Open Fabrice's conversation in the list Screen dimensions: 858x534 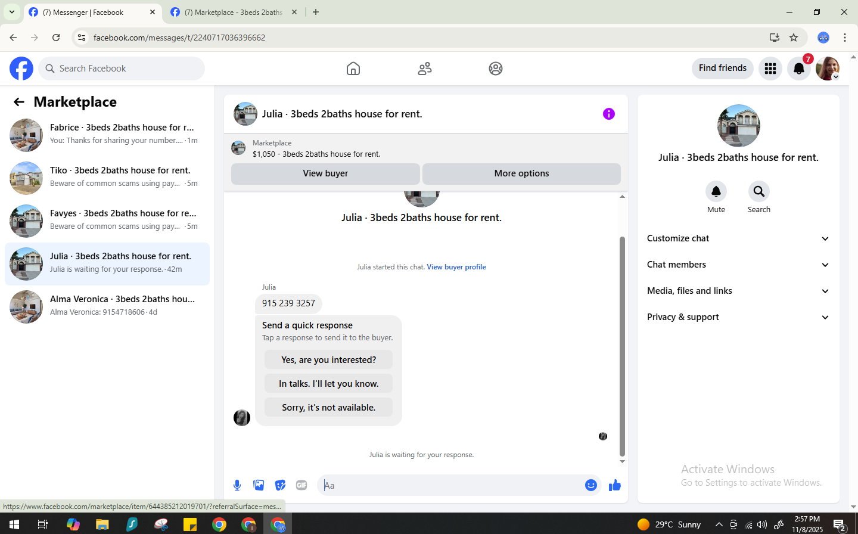click(x=107, y=135)
